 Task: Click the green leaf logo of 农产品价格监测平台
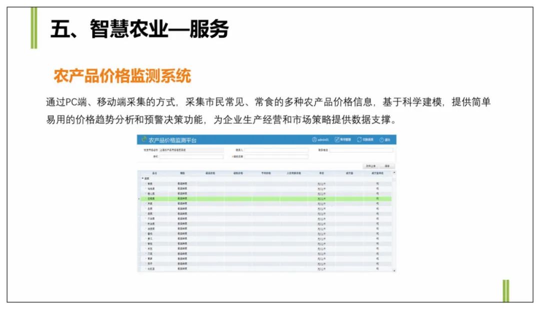[x=144, y=140]
